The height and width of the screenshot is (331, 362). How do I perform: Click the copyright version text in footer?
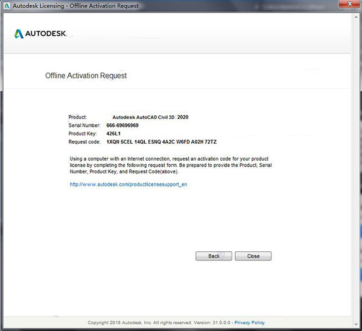(159, 323)
